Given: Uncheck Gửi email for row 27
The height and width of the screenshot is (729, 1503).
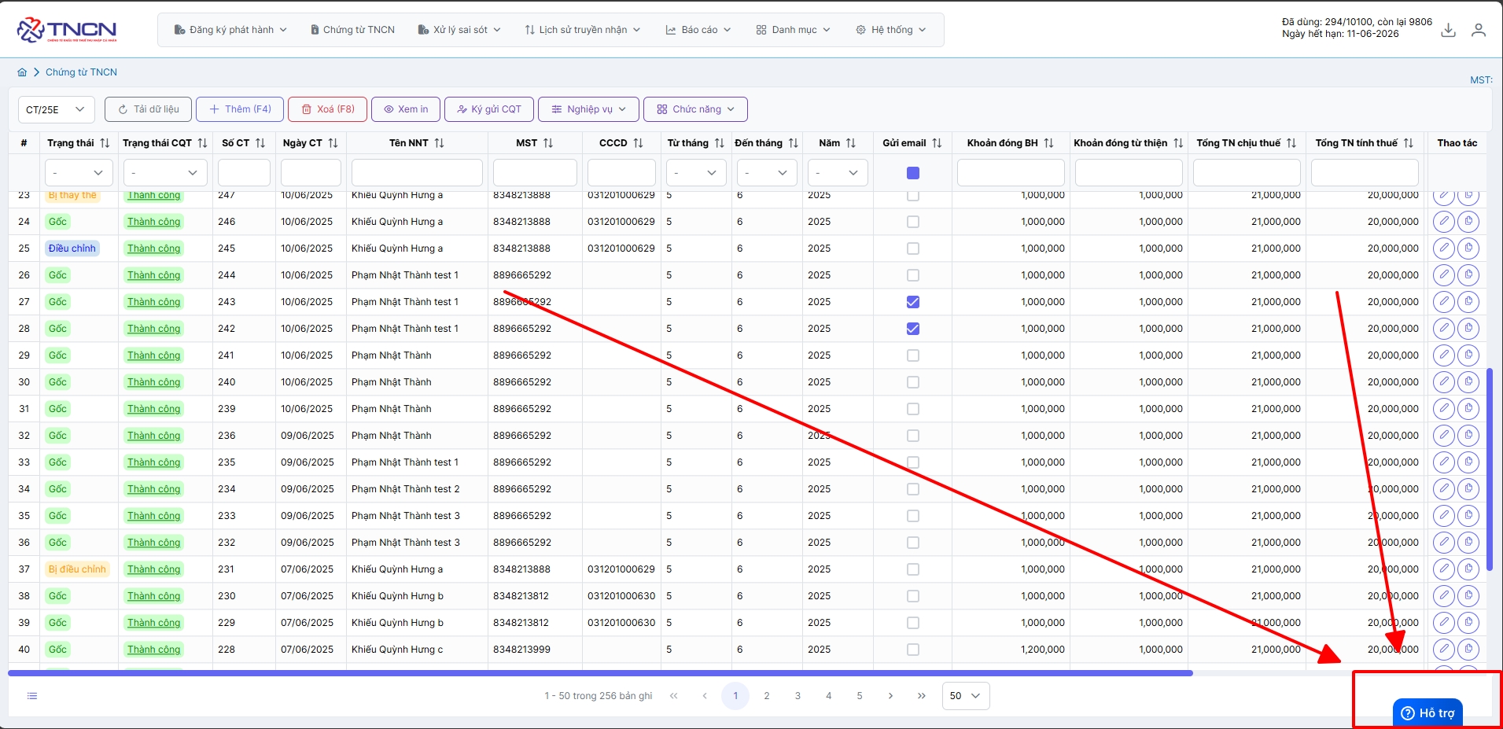Looking at the screenshot, I should (x=913, y=302).
